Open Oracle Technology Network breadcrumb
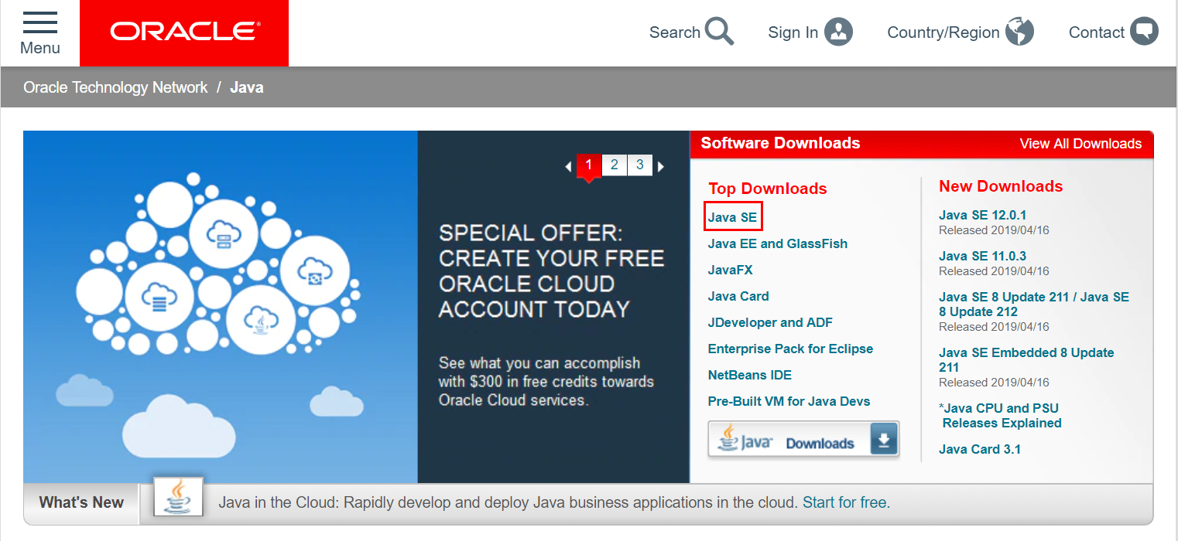This screenshot has width=1178, height=541. 115,87
